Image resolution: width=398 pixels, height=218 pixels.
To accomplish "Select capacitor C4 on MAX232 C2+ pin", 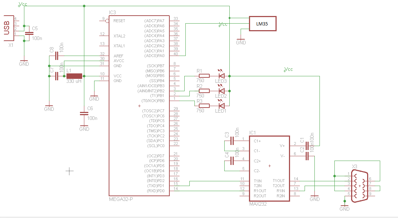I will coord(232,161).
